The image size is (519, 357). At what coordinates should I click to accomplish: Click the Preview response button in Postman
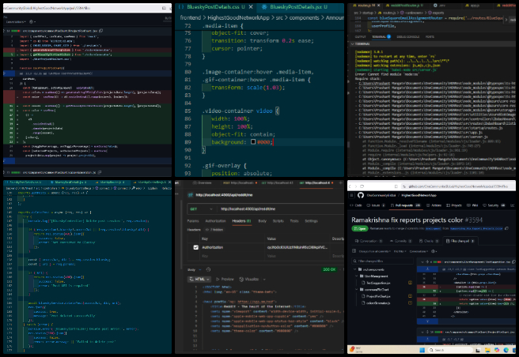pyautogui.click(x=225, y=280)
